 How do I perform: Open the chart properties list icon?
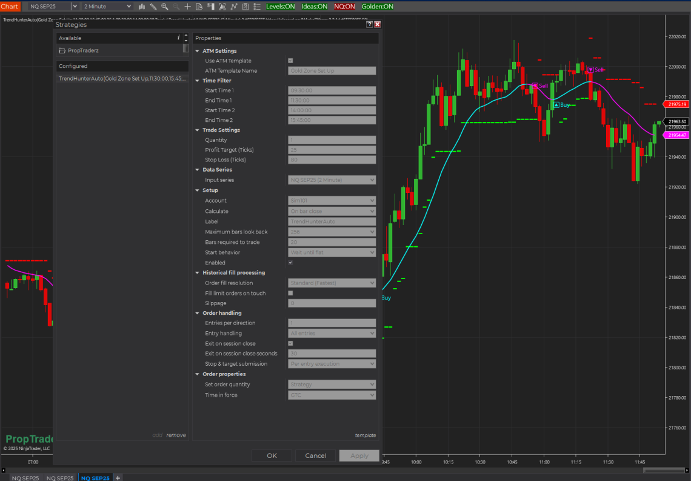point(258,7)
